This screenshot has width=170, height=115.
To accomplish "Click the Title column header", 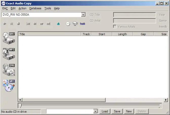I will (x=50, y=34).
